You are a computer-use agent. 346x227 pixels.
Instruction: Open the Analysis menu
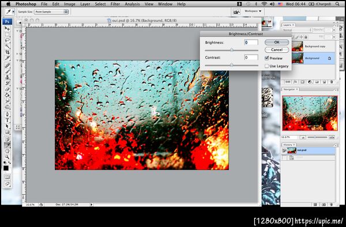coord(133,4)
